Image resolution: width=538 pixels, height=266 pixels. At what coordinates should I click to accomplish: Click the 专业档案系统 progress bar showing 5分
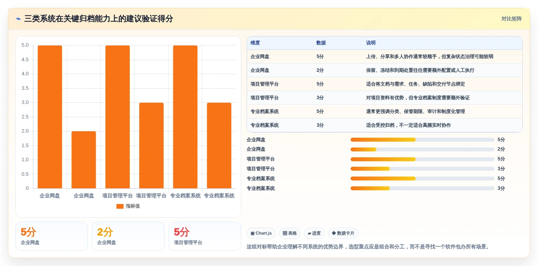pos(422,179)
